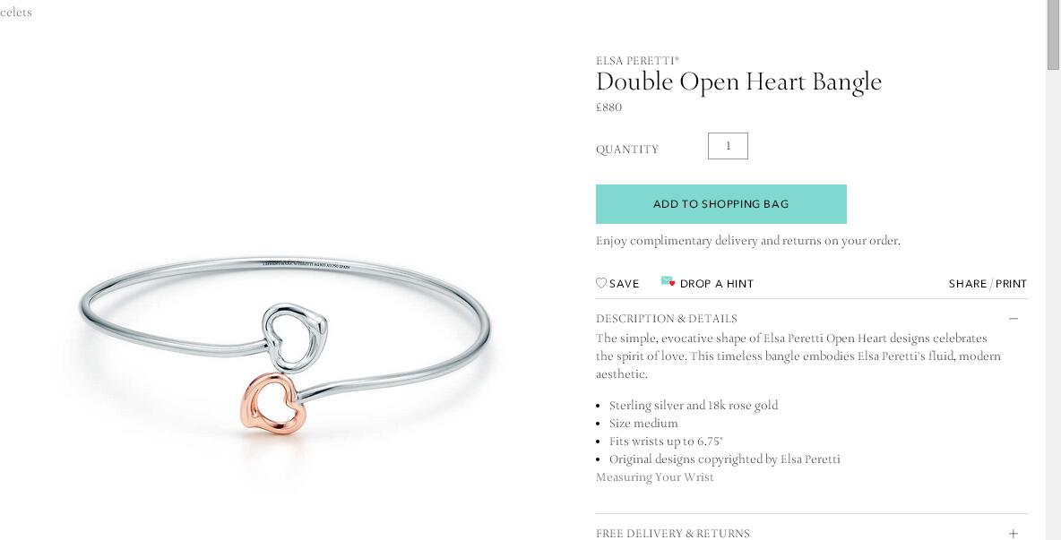Expand Free Delivery & Returns with plus icon

pos(1013,533)
